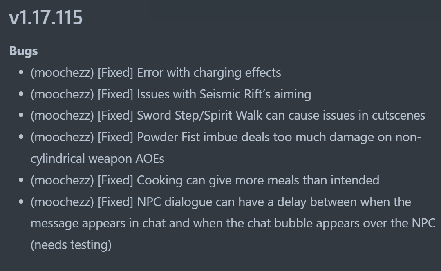Screen dimensions: 441x271
Task: Click the Powder Fist imbue damage entry
Action: point(279,137)
